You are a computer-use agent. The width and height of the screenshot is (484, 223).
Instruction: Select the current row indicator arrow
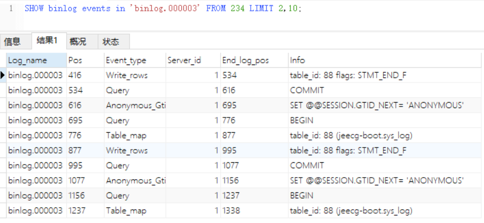(3, 75)
